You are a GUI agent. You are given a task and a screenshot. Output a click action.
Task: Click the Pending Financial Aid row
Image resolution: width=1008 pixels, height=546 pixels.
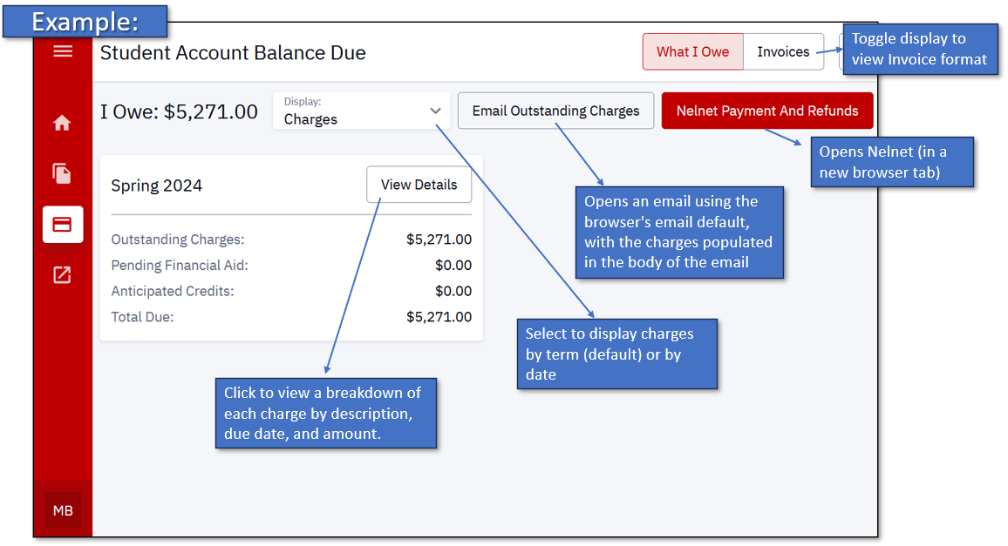coord(291,266)
